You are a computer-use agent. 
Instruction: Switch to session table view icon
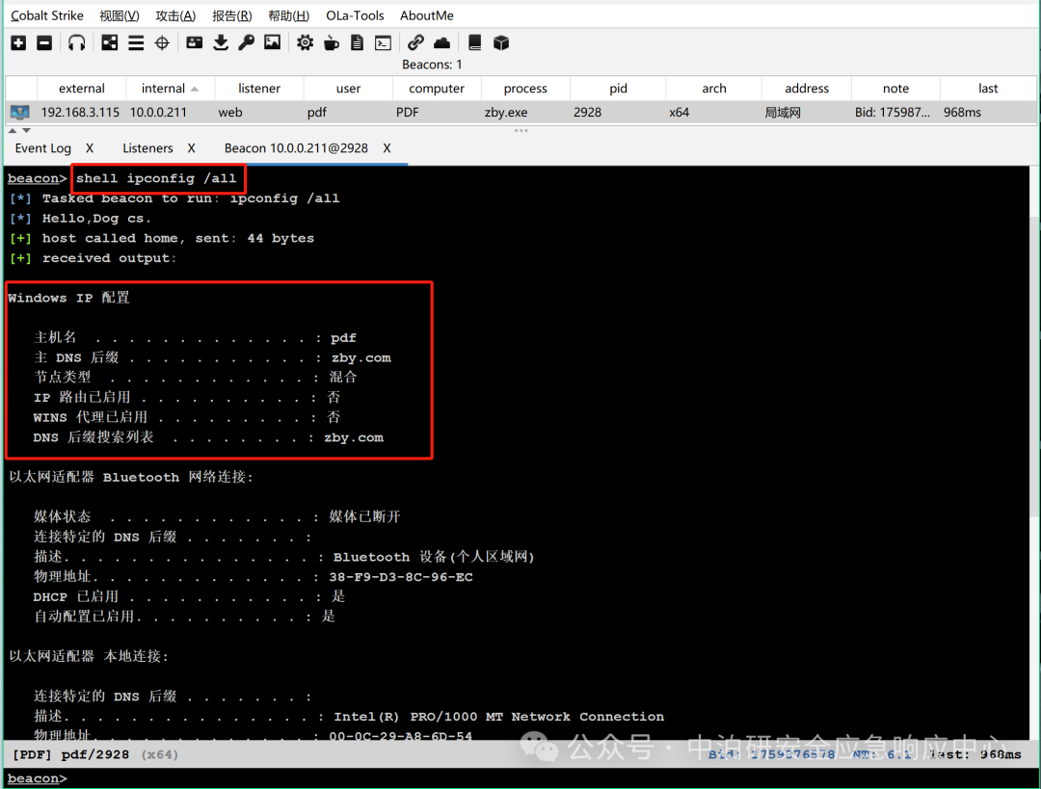136,43
